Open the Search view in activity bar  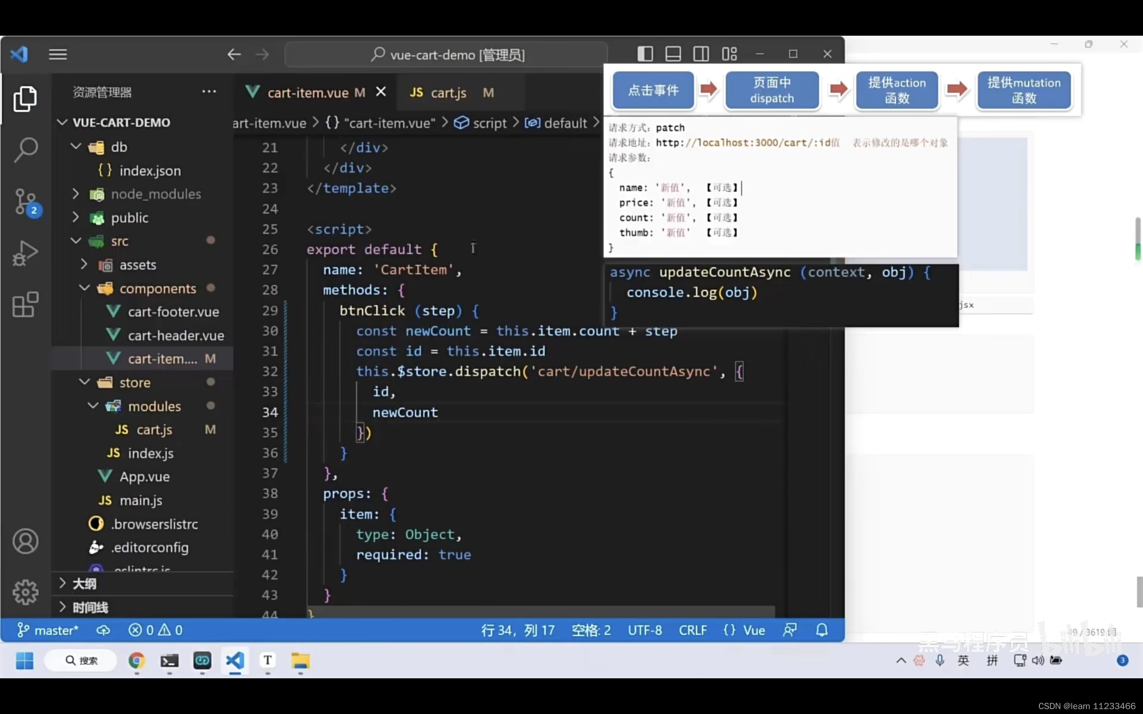pos(25,150)
